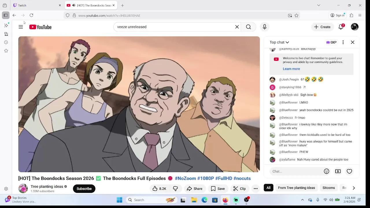List all tabs dropdown arrow

(x=319, y=5)
